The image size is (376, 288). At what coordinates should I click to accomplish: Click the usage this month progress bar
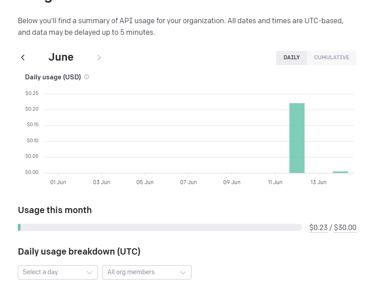[160, 227]
